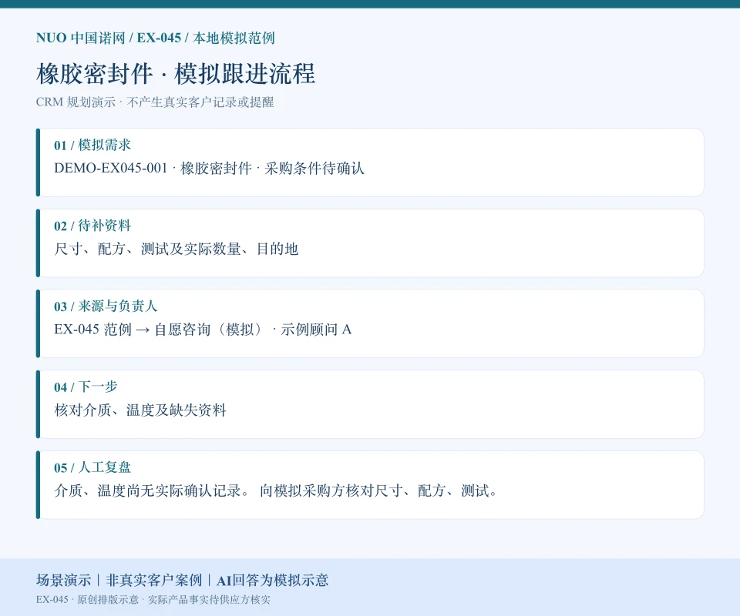Select the heading 橡胶密封件 · 模拟跟进流程
Image resolution: width=740 pixels, height=616 pixels.
(x=176, y=73)
